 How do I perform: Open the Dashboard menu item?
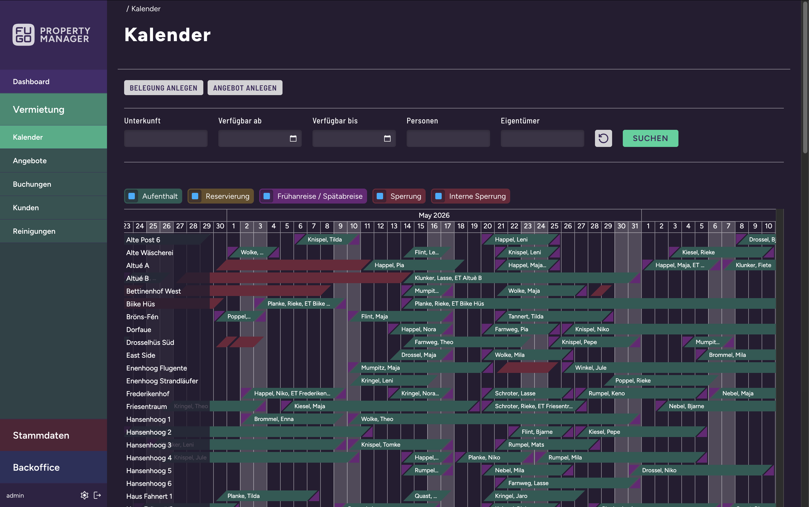coord(54,81)
